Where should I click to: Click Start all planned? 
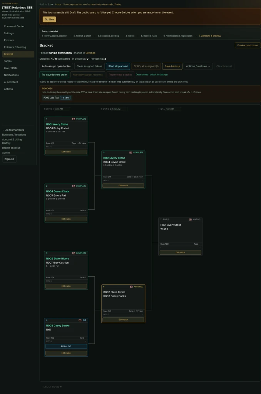click(118, 66)
